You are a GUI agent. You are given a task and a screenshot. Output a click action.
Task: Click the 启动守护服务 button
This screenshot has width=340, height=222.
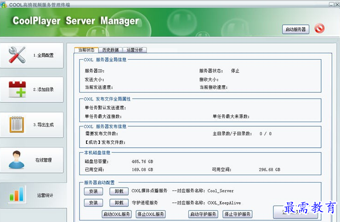(203, 214)
